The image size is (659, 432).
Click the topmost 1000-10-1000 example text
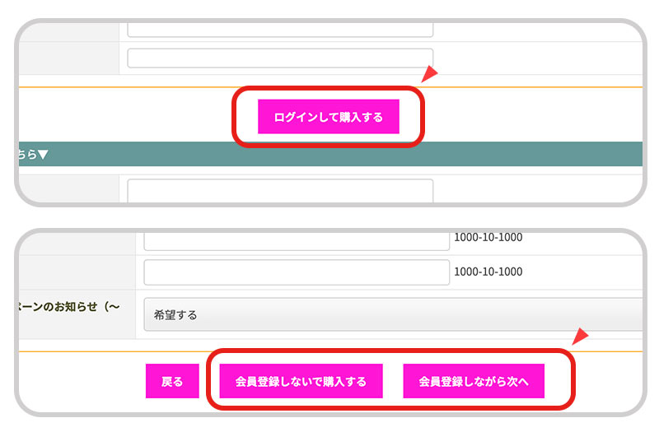(x=488, y=239)
